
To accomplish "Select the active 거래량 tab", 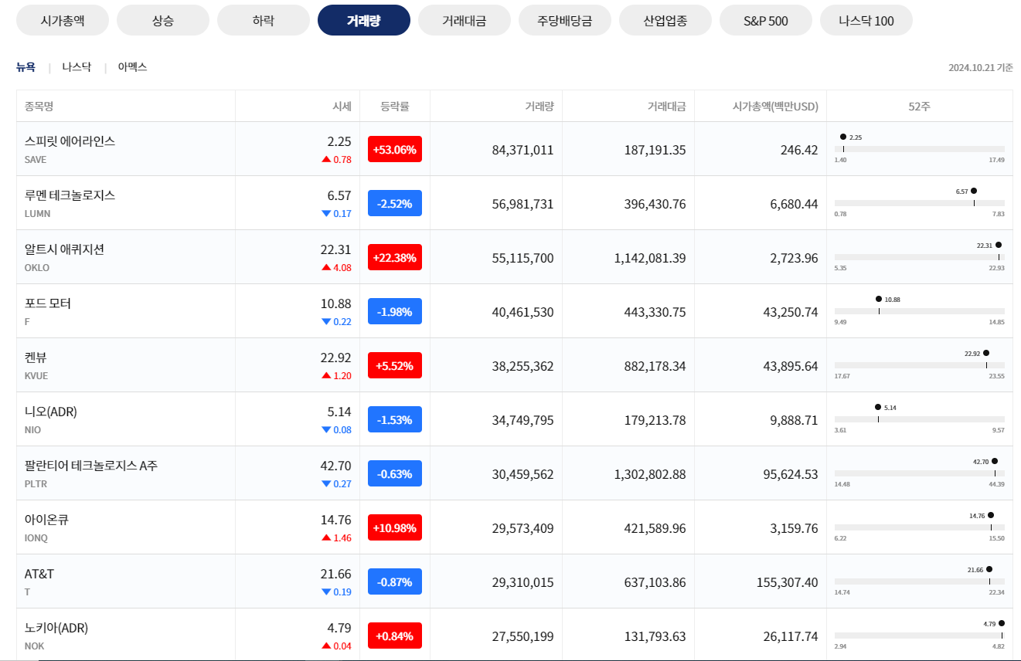I will [364, 20].
